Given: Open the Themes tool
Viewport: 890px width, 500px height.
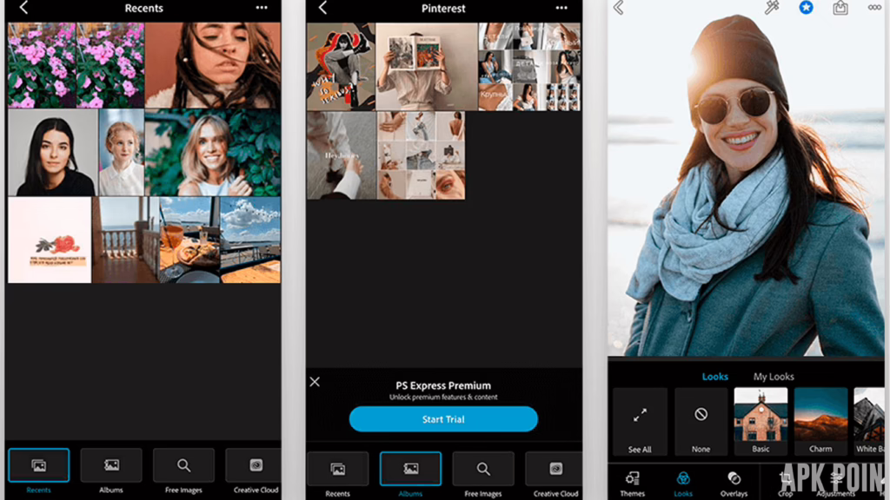Looking at the screenshot, I should pyautogui.click(x=633, y=484).
